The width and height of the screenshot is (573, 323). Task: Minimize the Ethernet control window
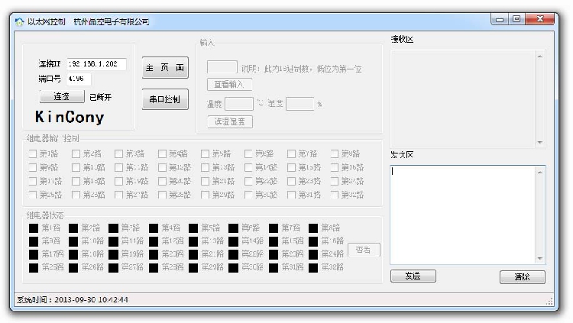coord(500,19)
